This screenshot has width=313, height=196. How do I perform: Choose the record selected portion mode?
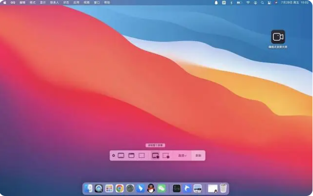point(166,155)
